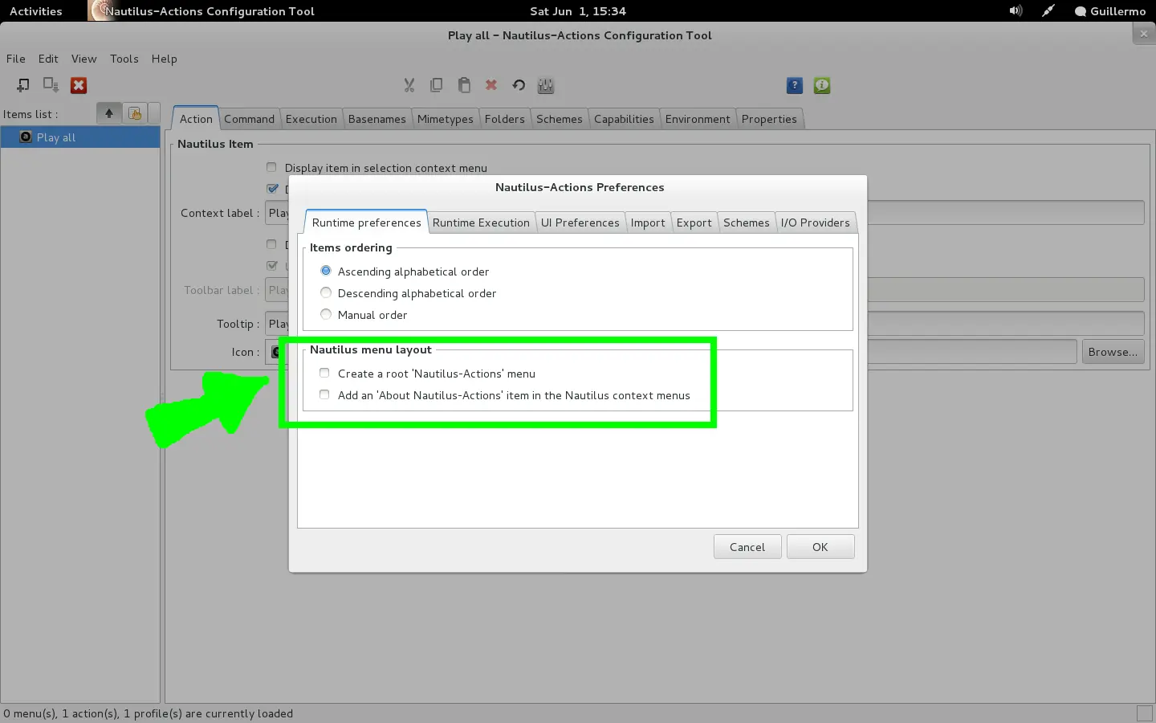Open the system volume indicator
The image size is (1156, 723).
tap(1016, 11)
